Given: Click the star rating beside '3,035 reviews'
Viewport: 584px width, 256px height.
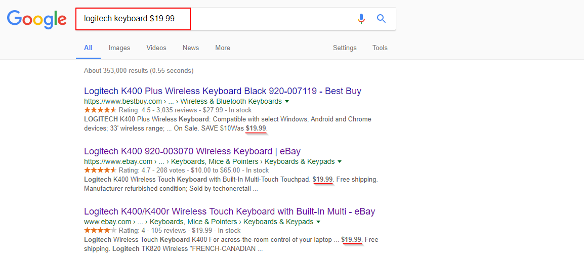Looking at the screenshot, I should pos(100,110).
